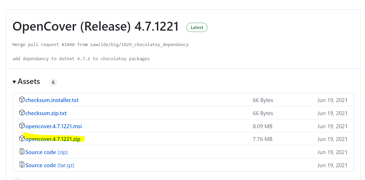Download the opencover.4.7.1221.msi installer
365x180 pixels.
click(x=53, y=126)
